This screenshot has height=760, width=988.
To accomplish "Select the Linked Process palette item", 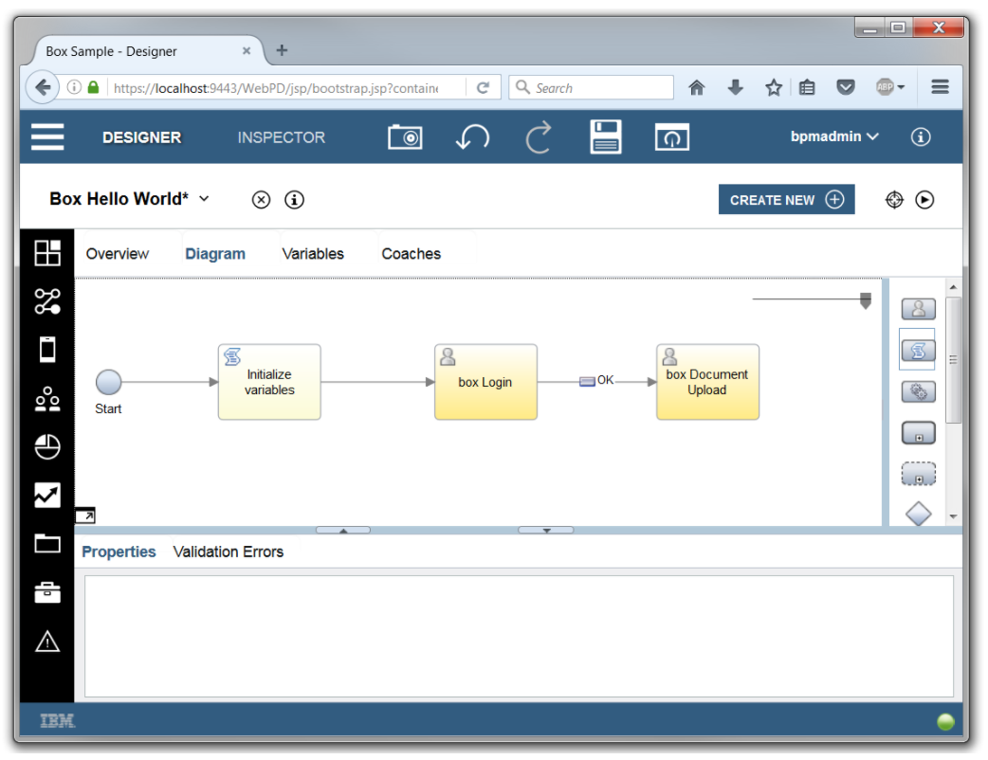I will pyautogui.click(x=917, y=431).
